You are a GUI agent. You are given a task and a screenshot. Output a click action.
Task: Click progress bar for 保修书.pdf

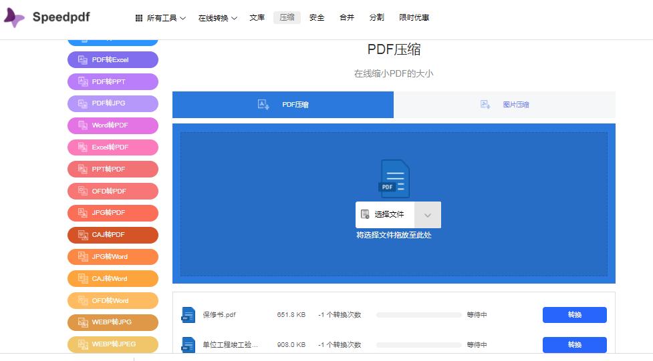[x=419, y=315]
